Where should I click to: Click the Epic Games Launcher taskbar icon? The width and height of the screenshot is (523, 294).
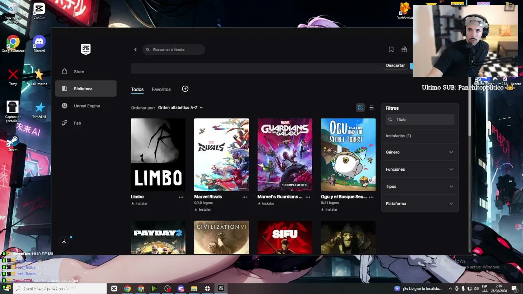pyautogui.click(x=221, y=289)
